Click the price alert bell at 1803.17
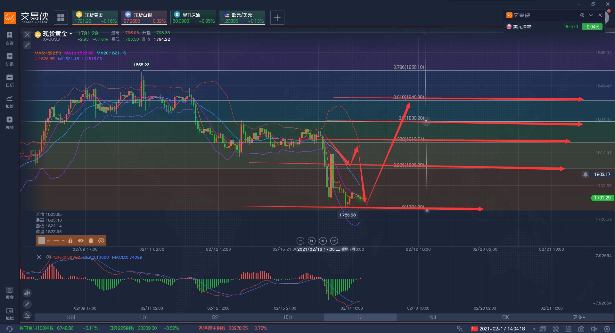This screenshot has width=615, height=333. 585,175
